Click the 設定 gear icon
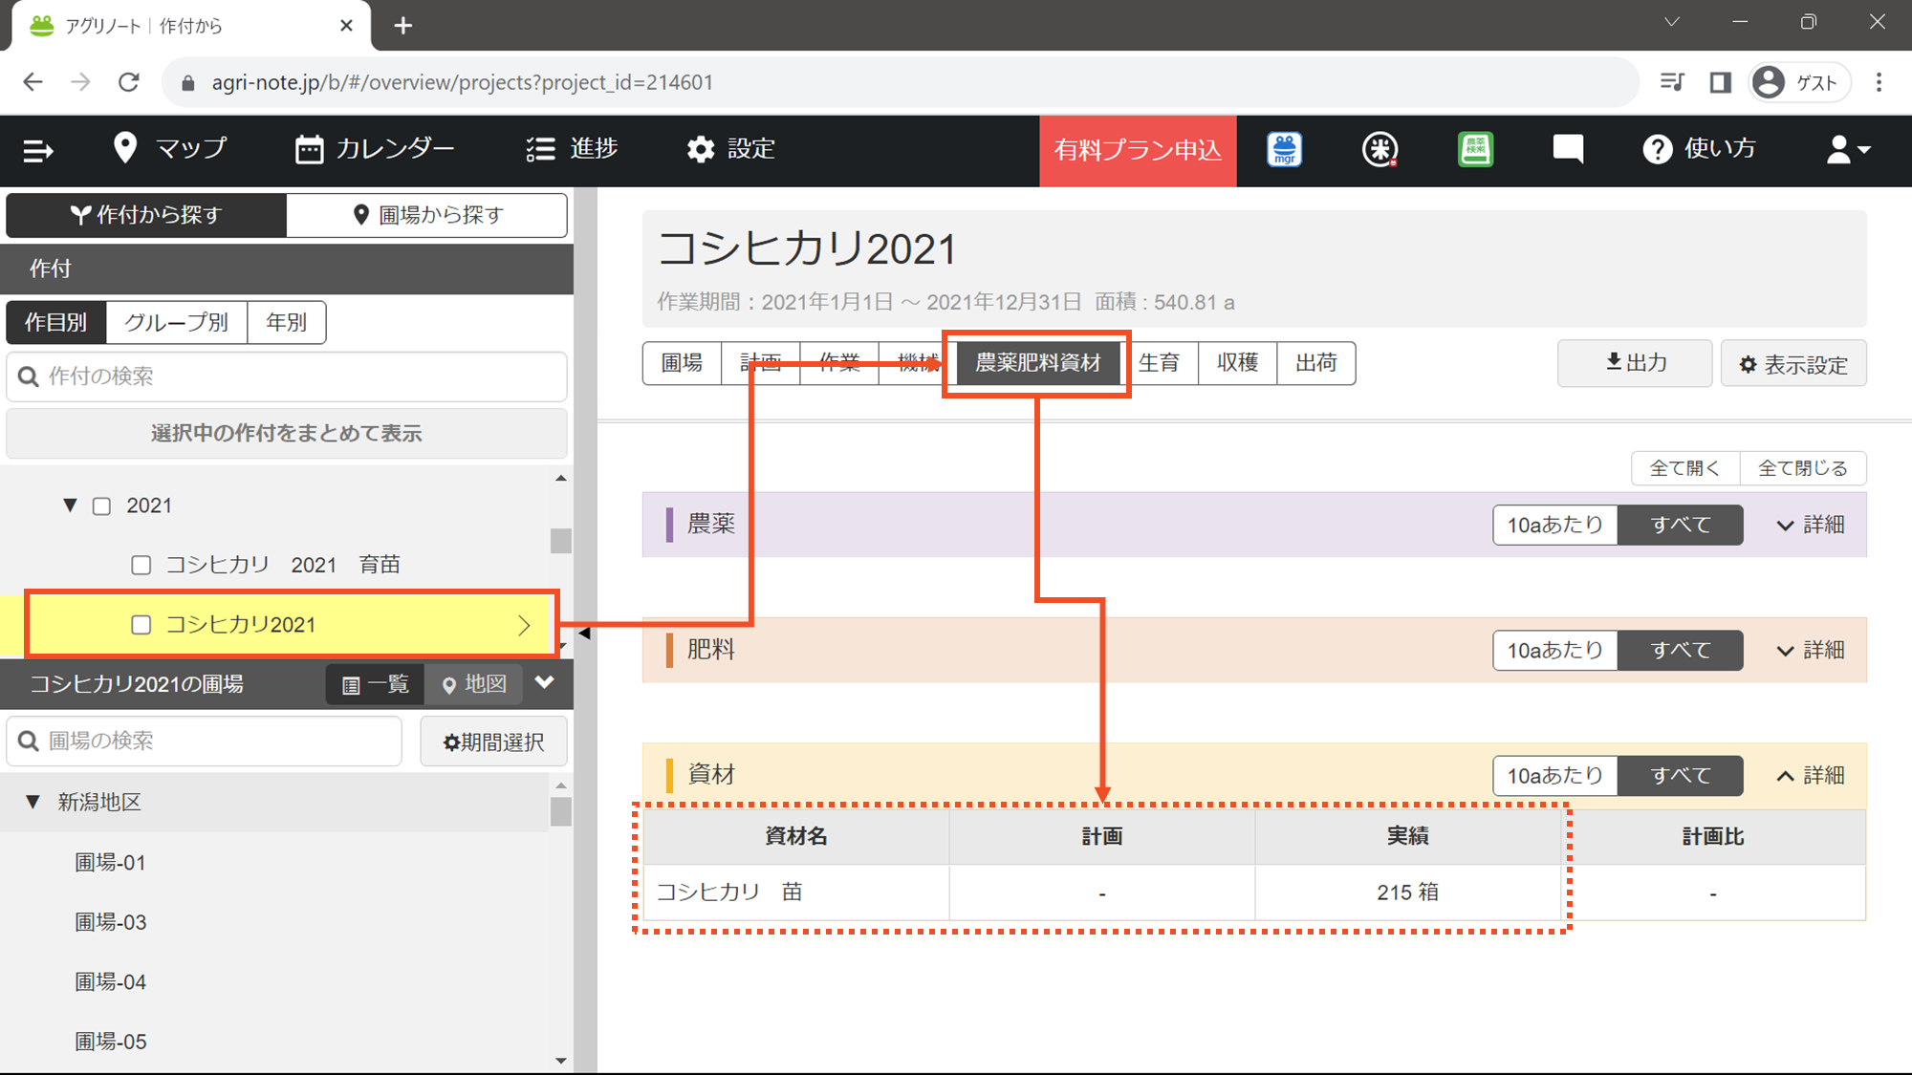This screenshot has width=1912, height=1075. 701,149
